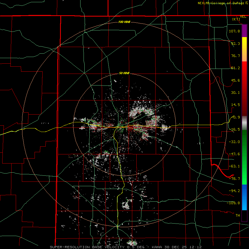Click the TH threshold label on legend
The image size is (249, 249).
238,215
